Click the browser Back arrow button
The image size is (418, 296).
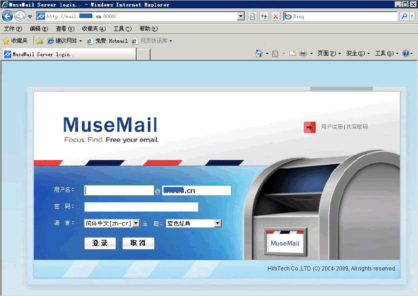coord(7,16)
